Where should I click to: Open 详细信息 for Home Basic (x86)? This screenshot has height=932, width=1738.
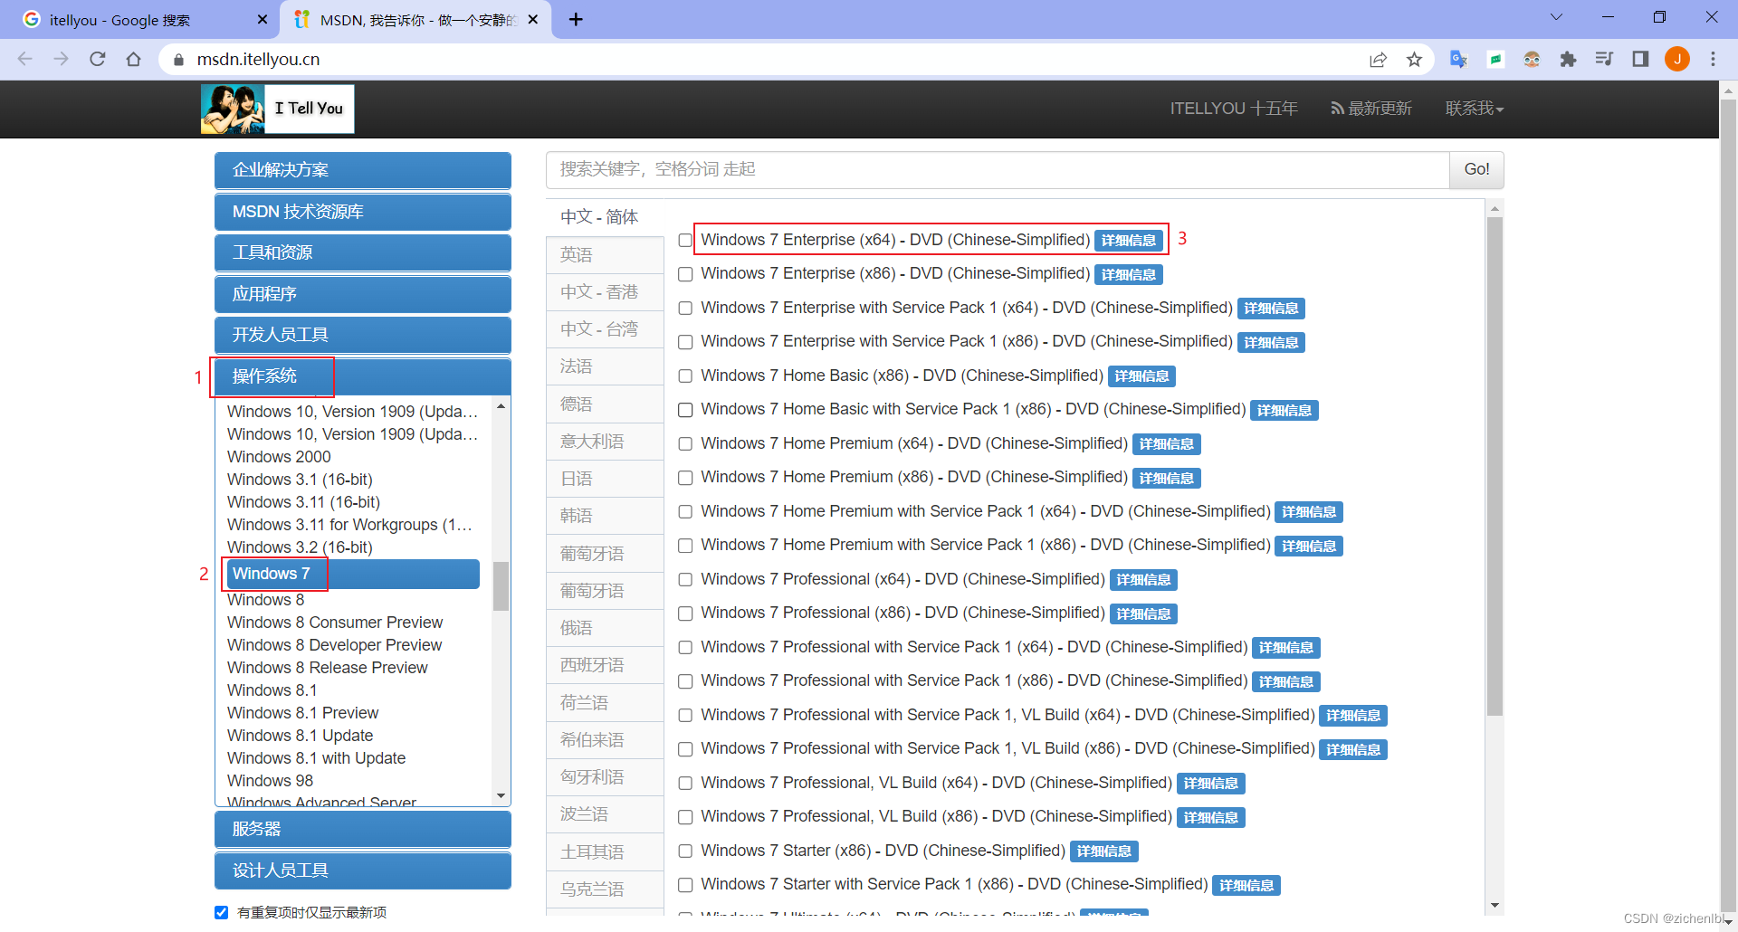click(1141, 376)
